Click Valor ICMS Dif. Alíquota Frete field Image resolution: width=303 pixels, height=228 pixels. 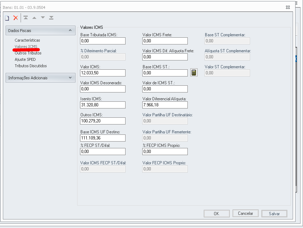[x=165, y=57]
